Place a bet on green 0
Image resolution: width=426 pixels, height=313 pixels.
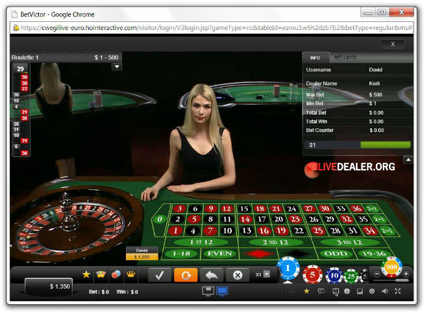(160, 219)
